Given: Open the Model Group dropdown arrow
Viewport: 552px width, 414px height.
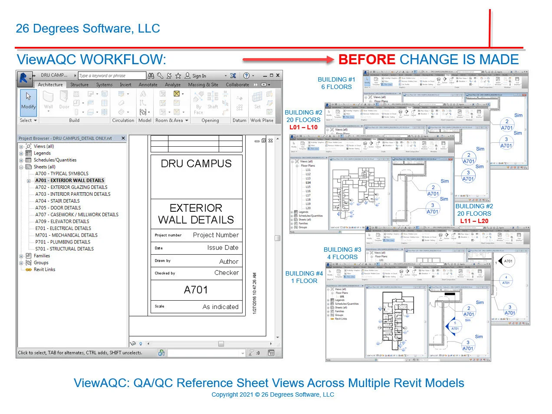Looking at the screenshot, I should (x=148, y=112).
